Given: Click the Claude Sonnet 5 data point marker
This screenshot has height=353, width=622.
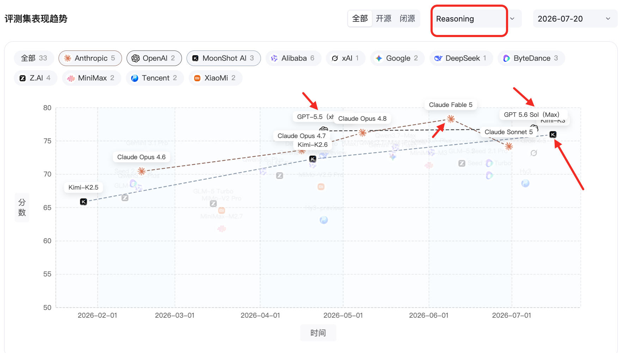Looking at the screenshot, I should point(508,146).
